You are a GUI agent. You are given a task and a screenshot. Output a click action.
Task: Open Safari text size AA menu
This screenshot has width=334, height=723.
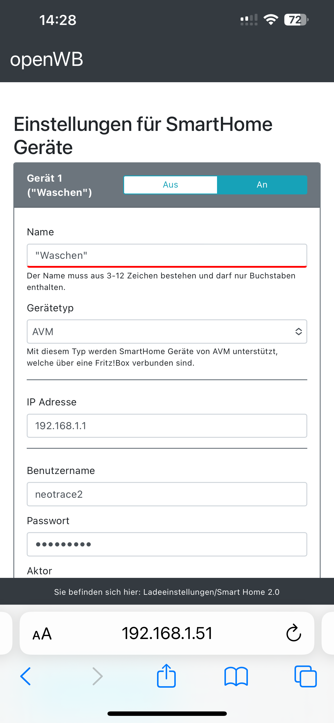pyautogui.click(x=42, y=634)
